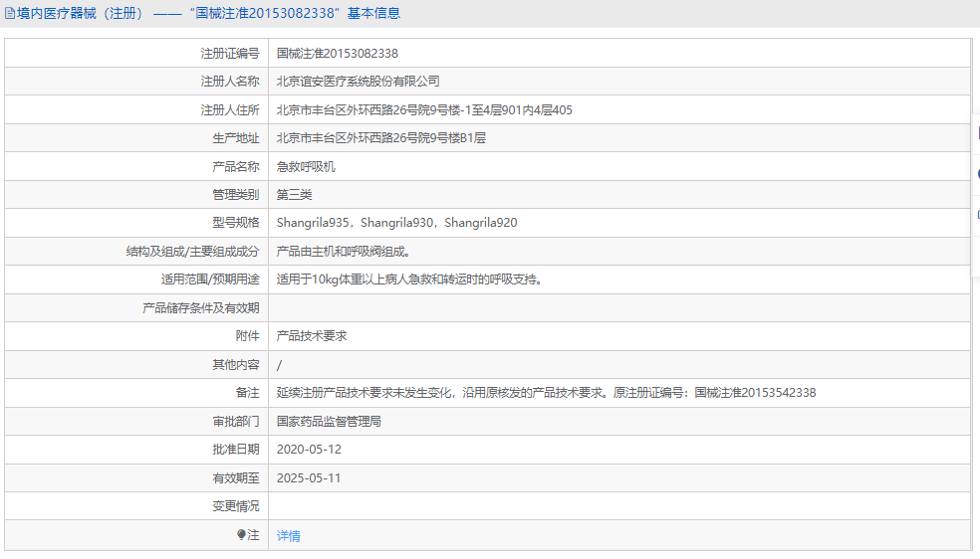This screenshot has width=980, height=559.
Task: Click the 生产地址 row label
Action: (x=236, y=138)
